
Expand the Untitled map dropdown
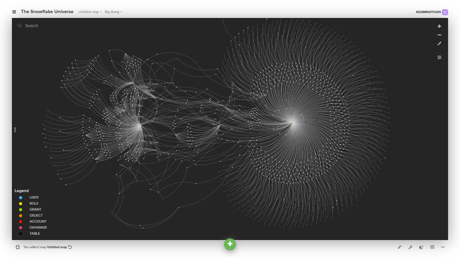tap(90, 12)
